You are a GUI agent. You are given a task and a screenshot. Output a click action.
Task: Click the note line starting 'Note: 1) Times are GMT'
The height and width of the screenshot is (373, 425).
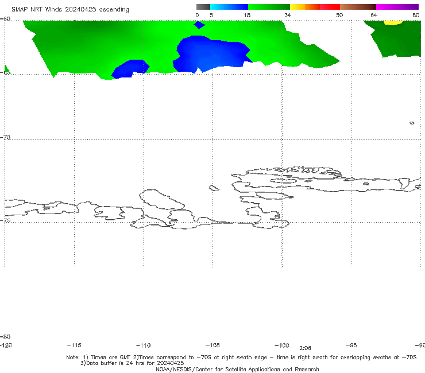[241, 358]
